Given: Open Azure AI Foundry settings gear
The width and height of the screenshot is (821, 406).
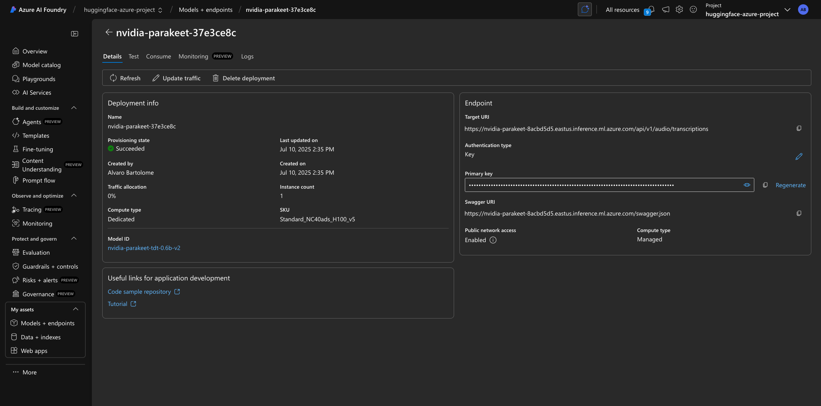Looking at the screenshot, I should click(x=679, y=9).
